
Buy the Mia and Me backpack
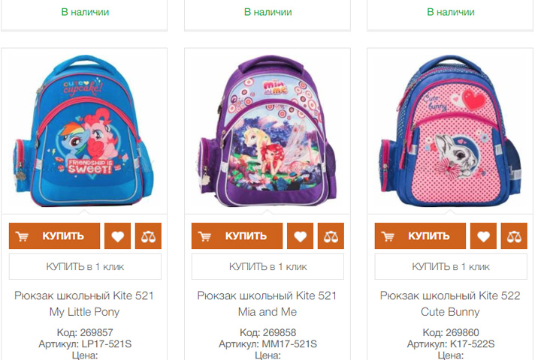pyautogui.click(x=237, y=236)
